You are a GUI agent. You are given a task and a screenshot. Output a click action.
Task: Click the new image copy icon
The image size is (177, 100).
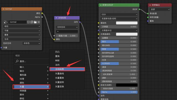coord(32,22)
